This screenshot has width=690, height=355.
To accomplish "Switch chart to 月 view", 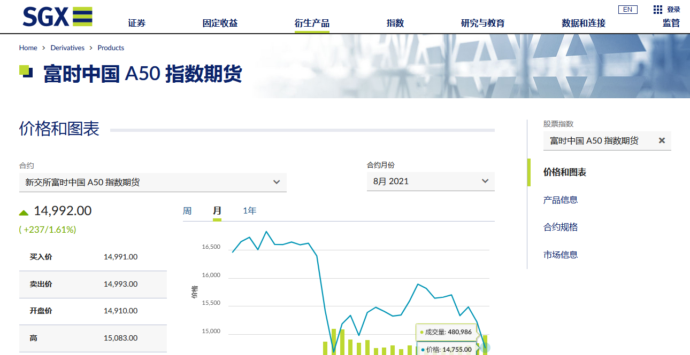I will pos(217,211).
